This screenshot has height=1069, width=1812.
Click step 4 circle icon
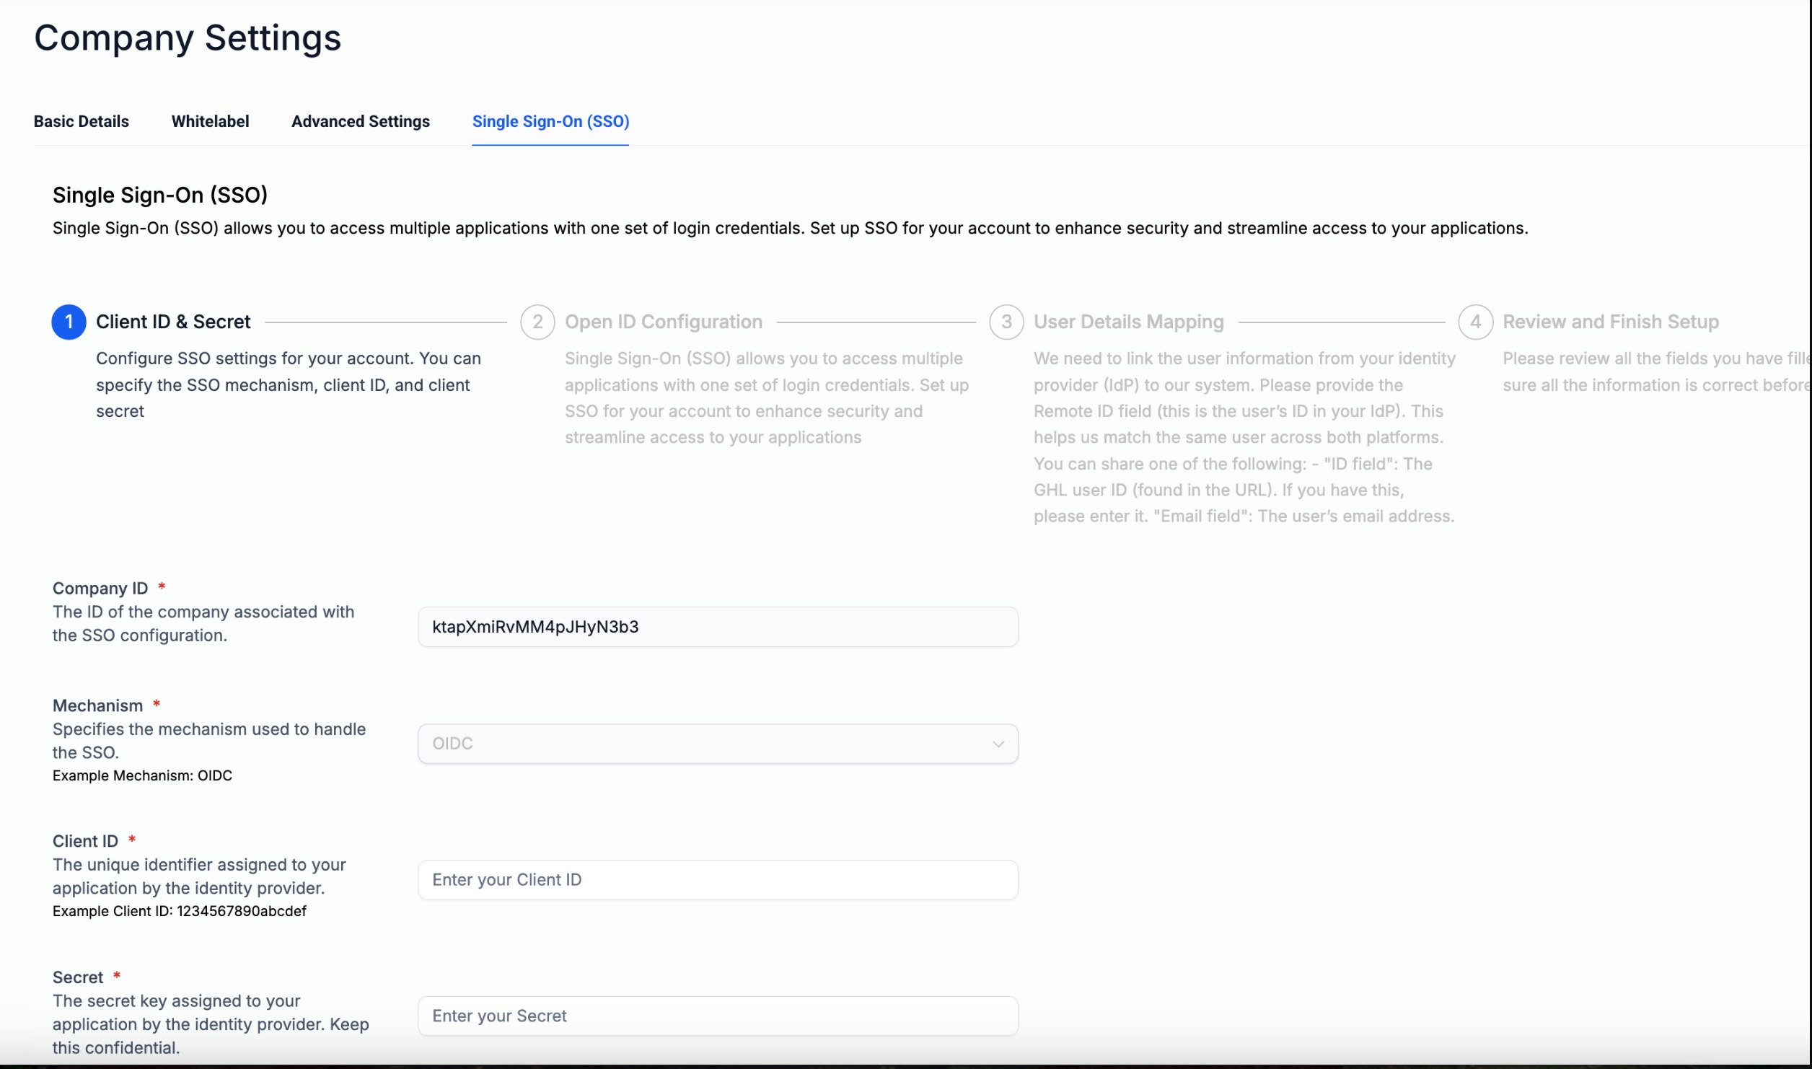pyautogui.click(x=1475, y=322)
